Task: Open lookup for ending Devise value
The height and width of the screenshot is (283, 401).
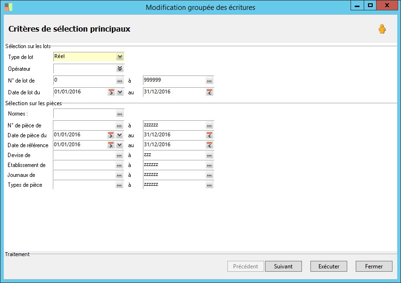Action: (x=209, y=155)
